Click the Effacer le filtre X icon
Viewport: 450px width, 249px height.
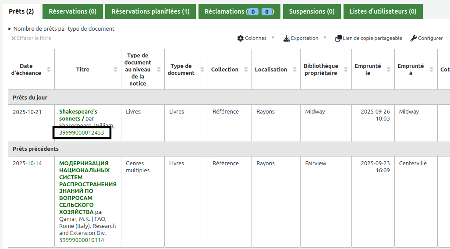(x=14, y=38)
